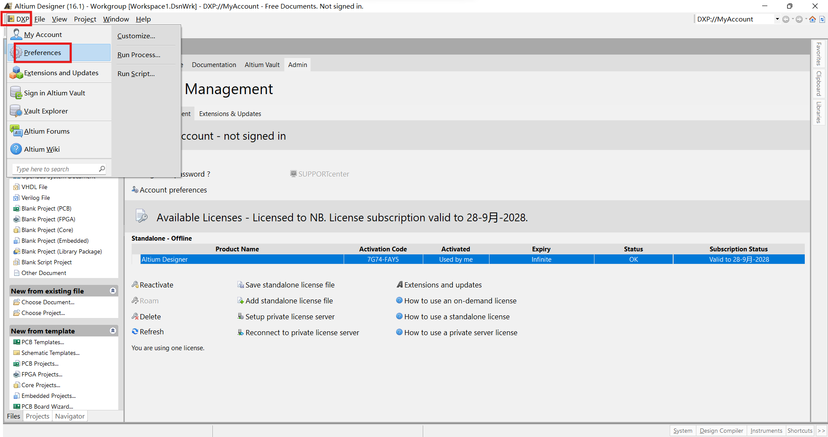Click the Reactivate license link
The height and width of the screenshot is (437, 828).
point(152,285)
